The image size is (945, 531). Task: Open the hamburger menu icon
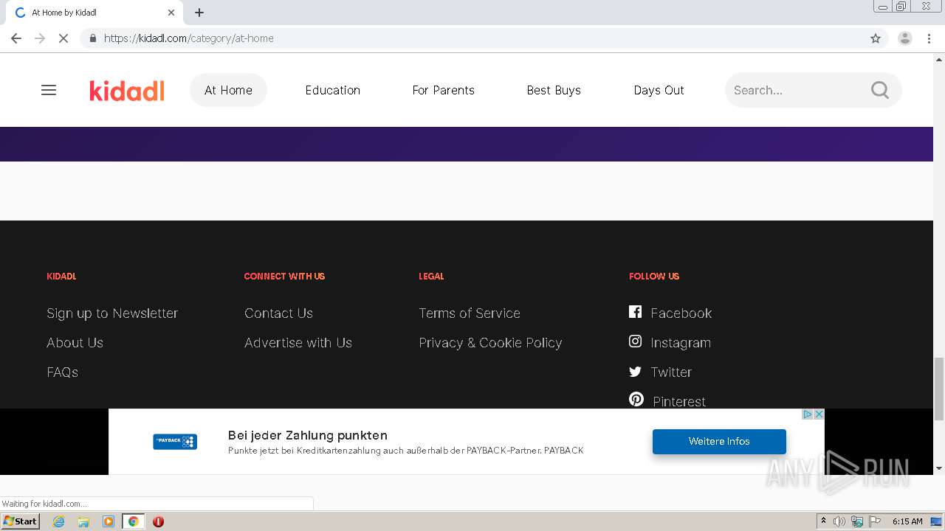click(49, 90)
